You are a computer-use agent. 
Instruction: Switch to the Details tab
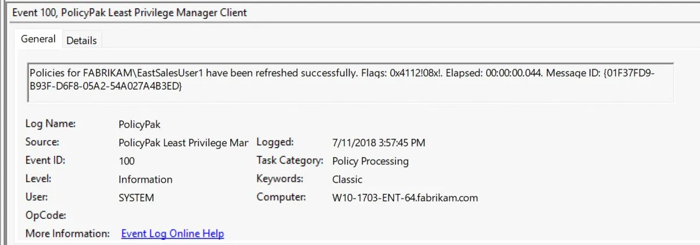[81, 40]
